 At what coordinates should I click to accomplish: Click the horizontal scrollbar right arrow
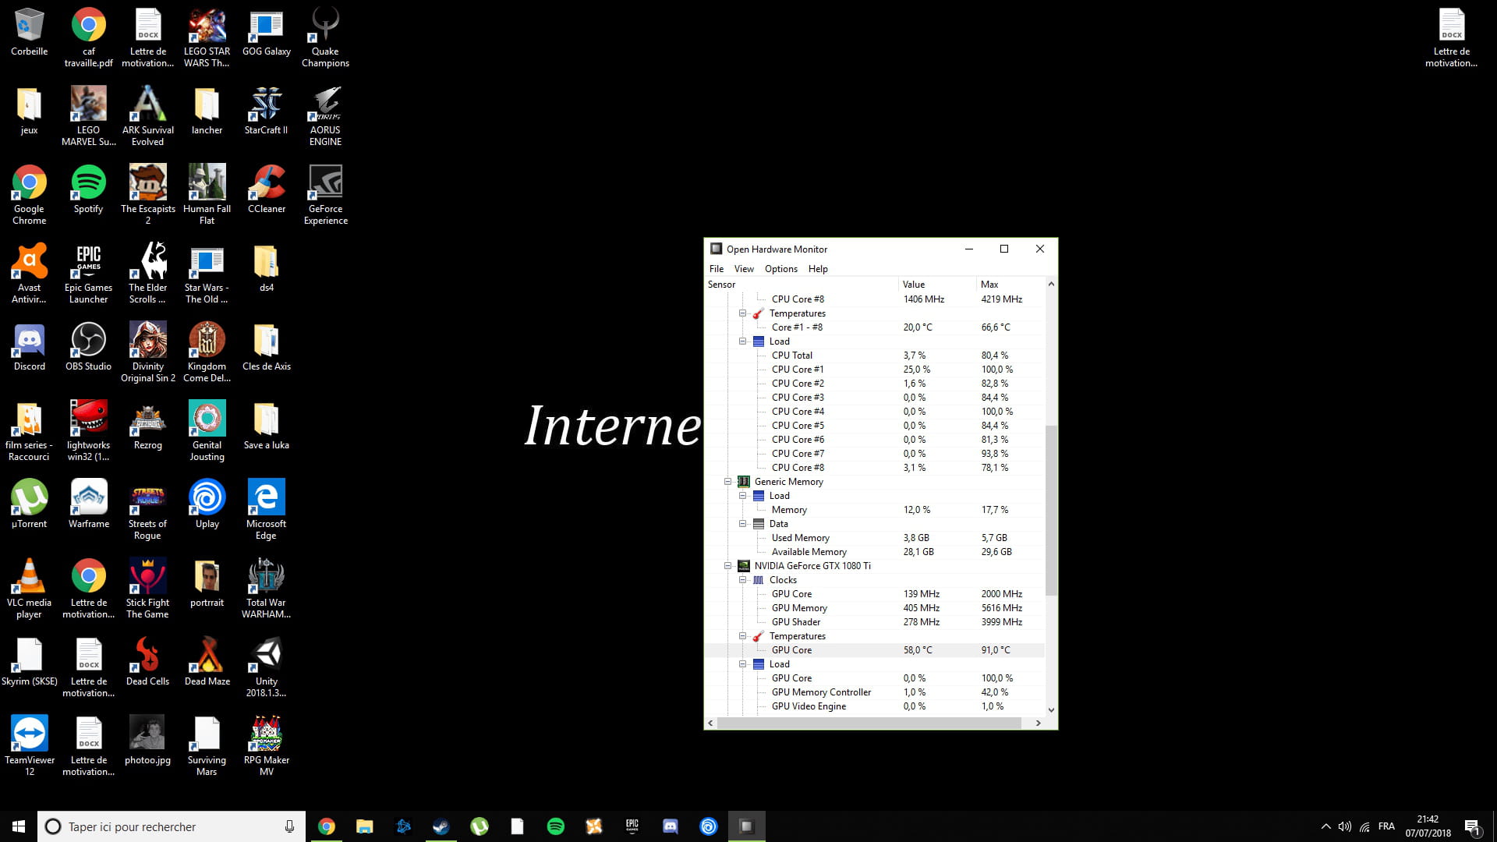pyautogui.click(x=1038, y=723)
